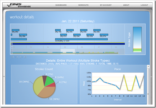Screen dimensions: 156x108
Task: Click the 60s pace axis label
Action: [x=89, y=94]
